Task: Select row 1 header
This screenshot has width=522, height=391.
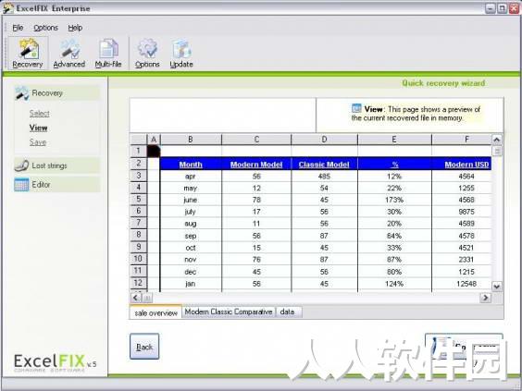Action: tap(138, 151)
